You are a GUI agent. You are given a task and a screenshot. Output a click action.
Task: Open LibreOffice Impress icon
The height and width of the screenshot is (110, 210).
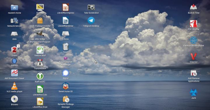(x=66, y=8)
